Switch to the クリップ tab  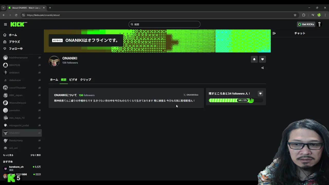click(86, 80)
